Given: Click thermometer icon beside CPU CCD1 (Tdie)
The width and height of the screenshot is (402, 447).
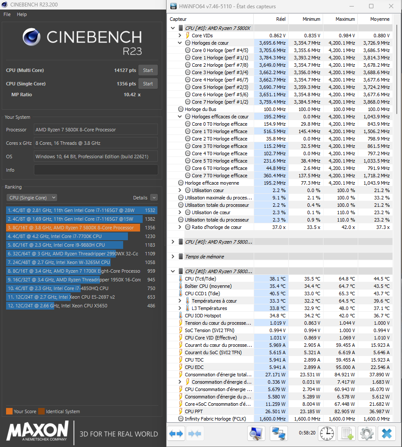Looking at the screenshot, I should point(180,294).
